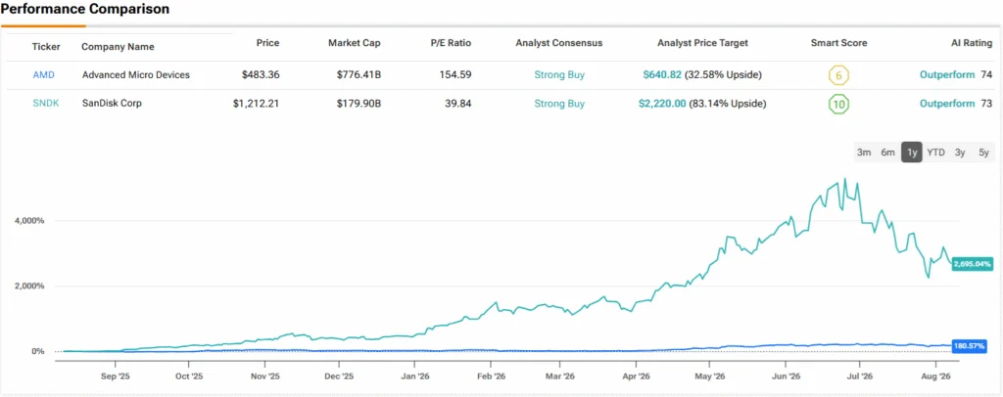Screen dimensions: 1003x397
Task: Click the 180.57% chart end label
Action: (970, 346)
